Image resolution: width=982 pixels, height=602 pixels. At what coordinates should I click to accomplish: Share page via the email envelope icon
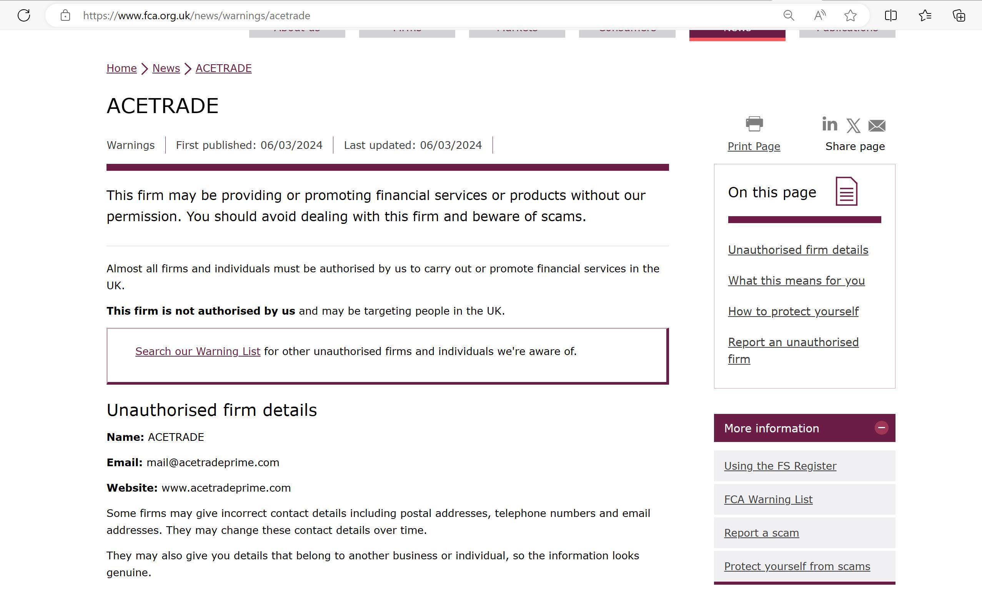[x=877, y=125]
